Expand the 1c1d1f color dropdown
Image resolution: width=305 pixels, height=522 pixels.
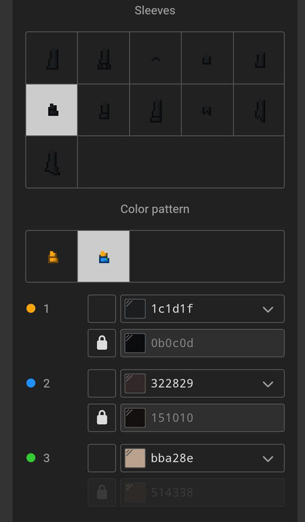[x=268, y=309]
